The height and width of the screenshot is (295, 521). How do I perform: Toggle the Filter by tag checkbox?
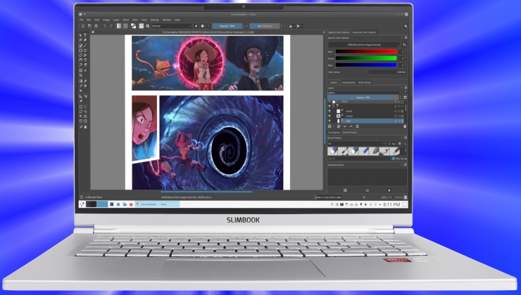coord(394,159)
